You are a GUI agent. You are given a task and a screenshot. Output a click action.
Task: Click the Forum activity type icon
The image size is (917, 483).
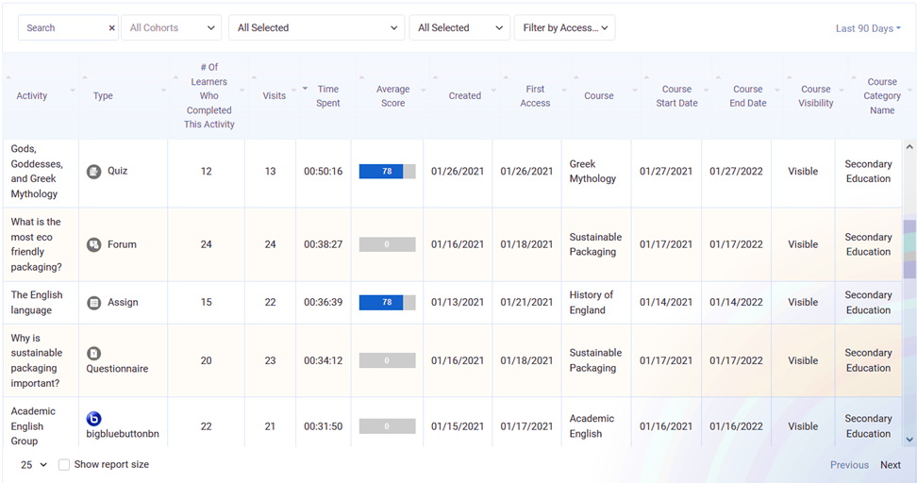(93, 244)
